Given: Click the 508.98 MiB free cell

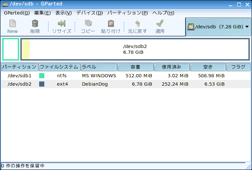Looking at the screenshot, I should [211, 76].
